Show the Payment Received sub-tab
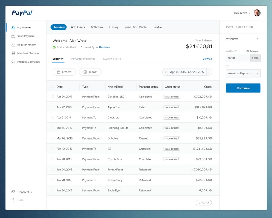272x218 pixels. point(83,59)
